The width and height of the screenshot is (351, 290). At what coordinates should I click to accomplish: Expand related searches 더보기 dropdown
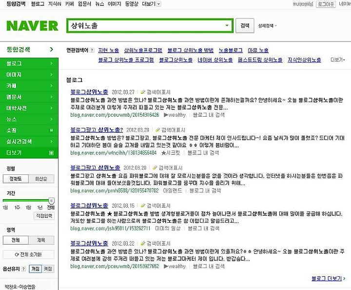(338, 60)
